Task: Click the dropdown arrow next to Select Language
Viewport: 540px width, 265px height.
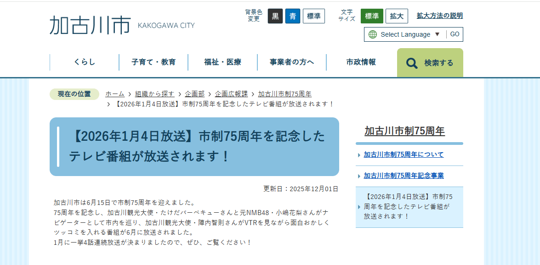Action: (437, 34)
